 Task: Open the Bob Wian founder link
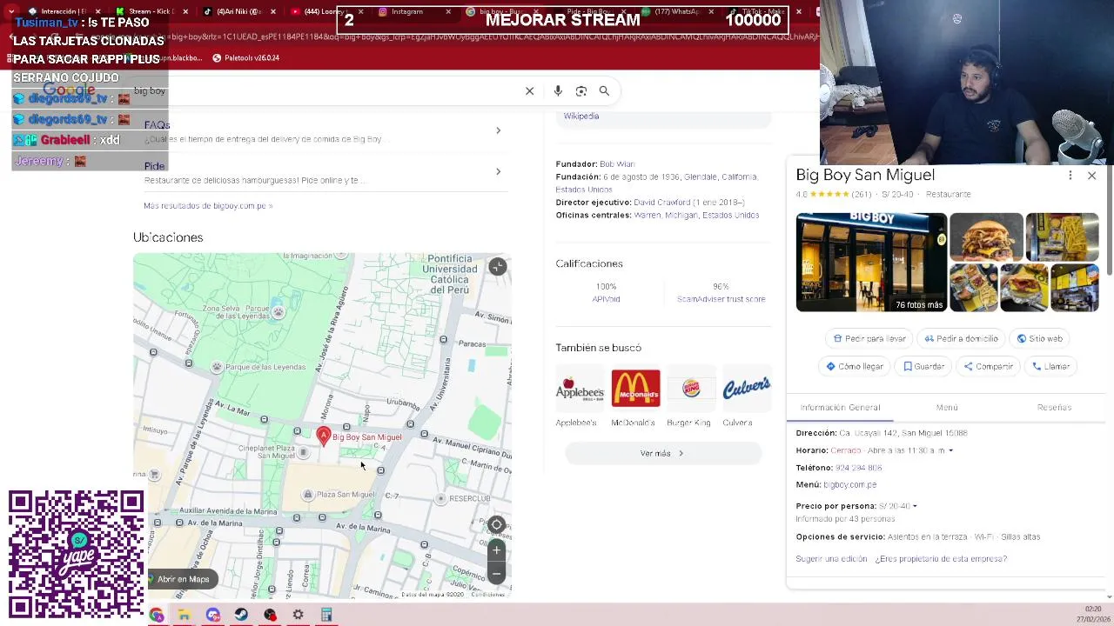tap(617, 163)
